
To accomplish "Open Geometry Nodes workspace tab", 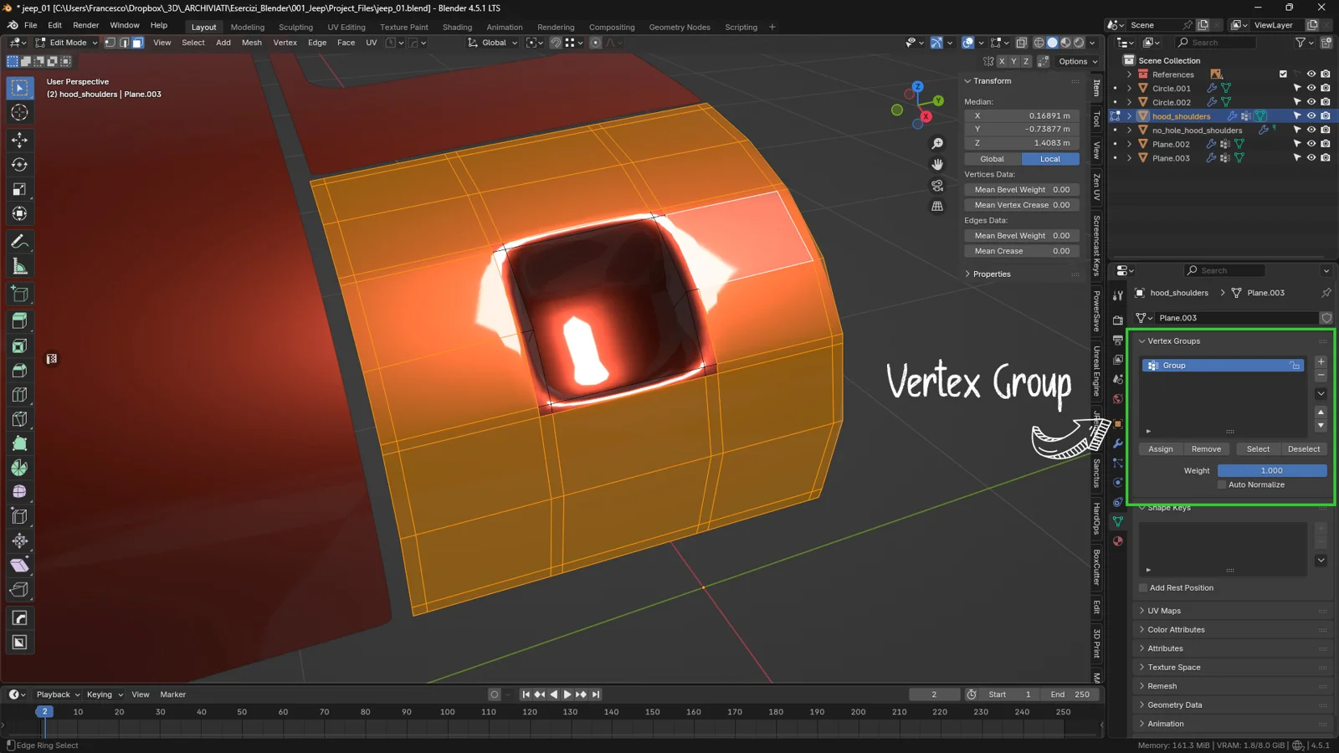I will click(x=680, y=27).
